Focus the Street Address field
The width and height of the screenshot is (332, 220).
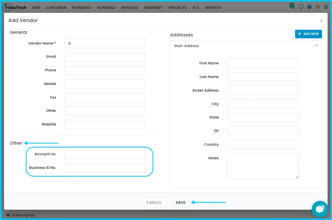(263, 90)
